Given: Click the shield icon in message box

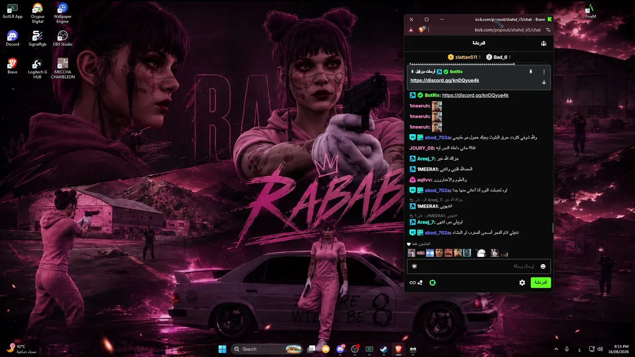Looking at the screenshot, I should coord(414,266).
